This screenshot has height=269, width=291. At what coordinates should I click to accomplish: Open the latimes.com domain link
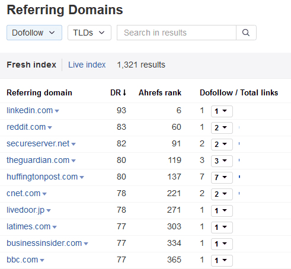pyautogui.click(x=28, y=226)
